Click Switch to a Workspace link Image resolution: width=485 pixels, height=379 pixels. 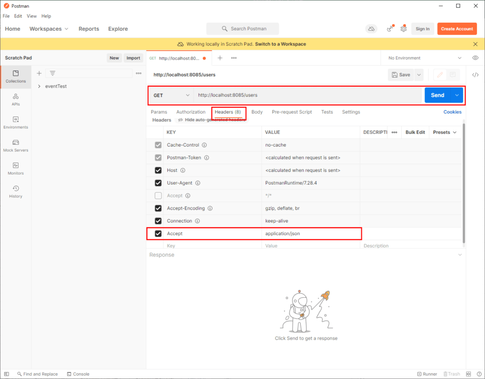[280, 44]
